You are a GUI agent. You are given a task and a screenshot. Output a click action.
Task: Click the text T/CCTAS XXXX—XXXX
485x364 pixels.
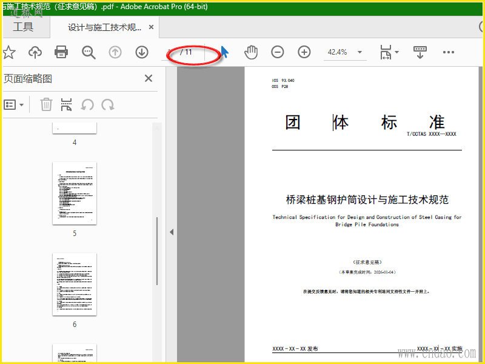[x=432, y=134]
